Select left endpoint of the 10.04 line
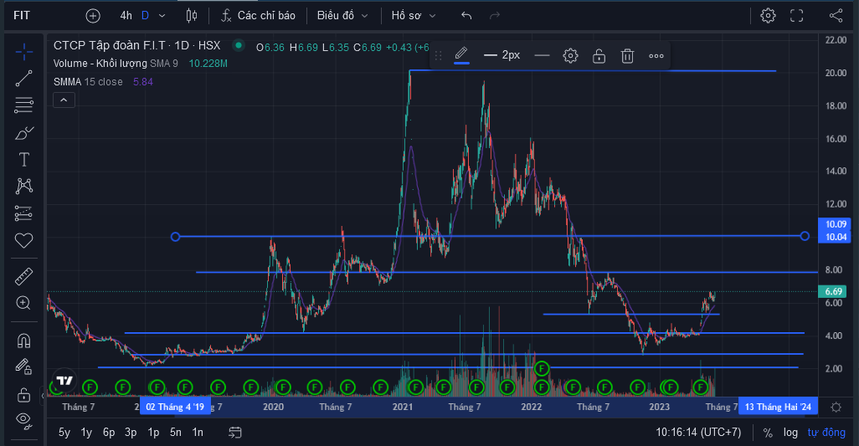 (175, 237)
